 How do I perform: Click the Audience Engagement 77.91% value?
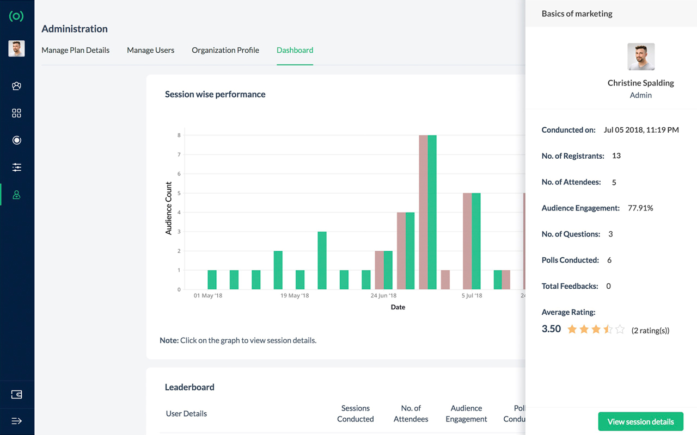(x=640, y=208)
